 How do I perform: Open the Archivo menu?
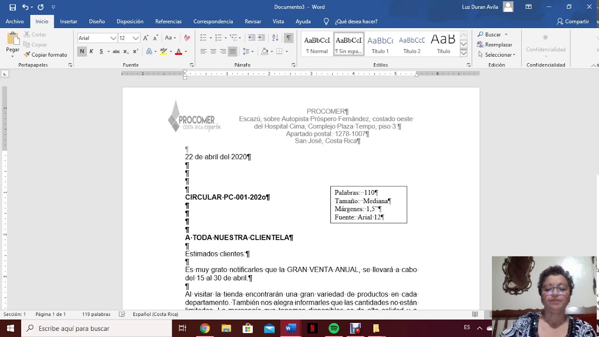coord(15,22)
